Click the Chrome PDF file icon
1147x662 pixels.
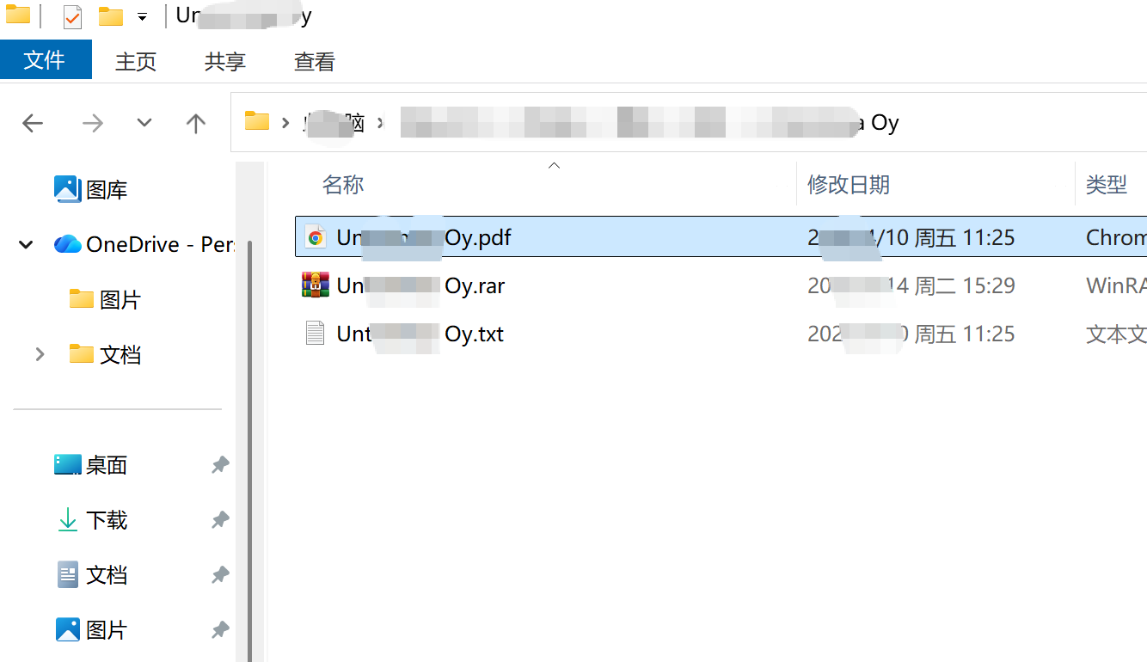pyautogui.click(x=316, y=237)
